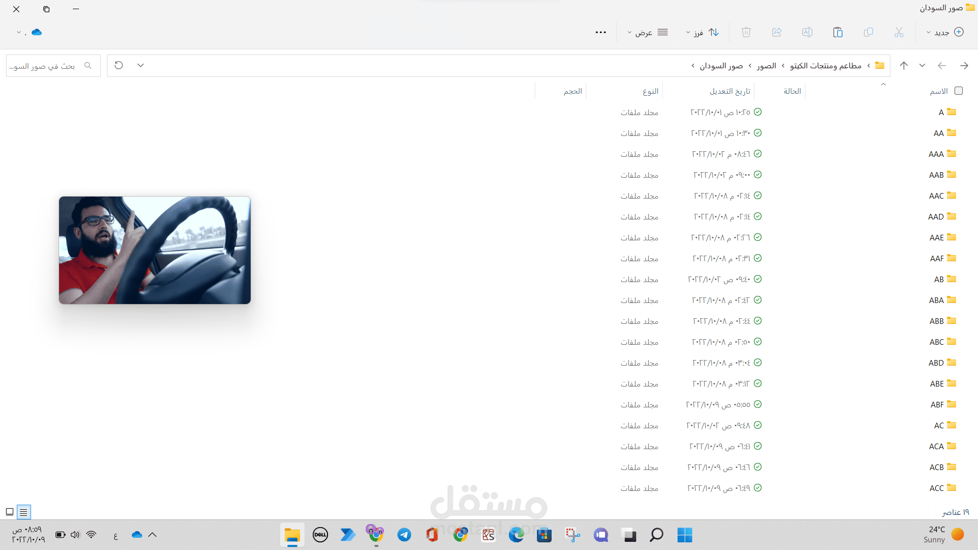The width and height of the screenshot is (978, 550).
Task: Expand the address bar history dropdown
Action: pyautogui.click(x=141, y=65)
